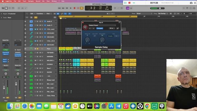Open Google Chrome from the Dock

coord(147,106)
